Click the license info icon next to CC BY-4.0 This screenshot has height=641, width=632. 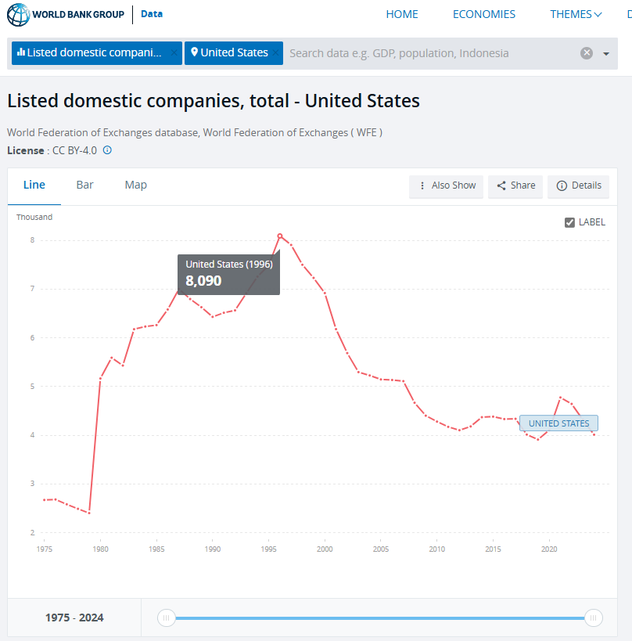click(106, 150)
